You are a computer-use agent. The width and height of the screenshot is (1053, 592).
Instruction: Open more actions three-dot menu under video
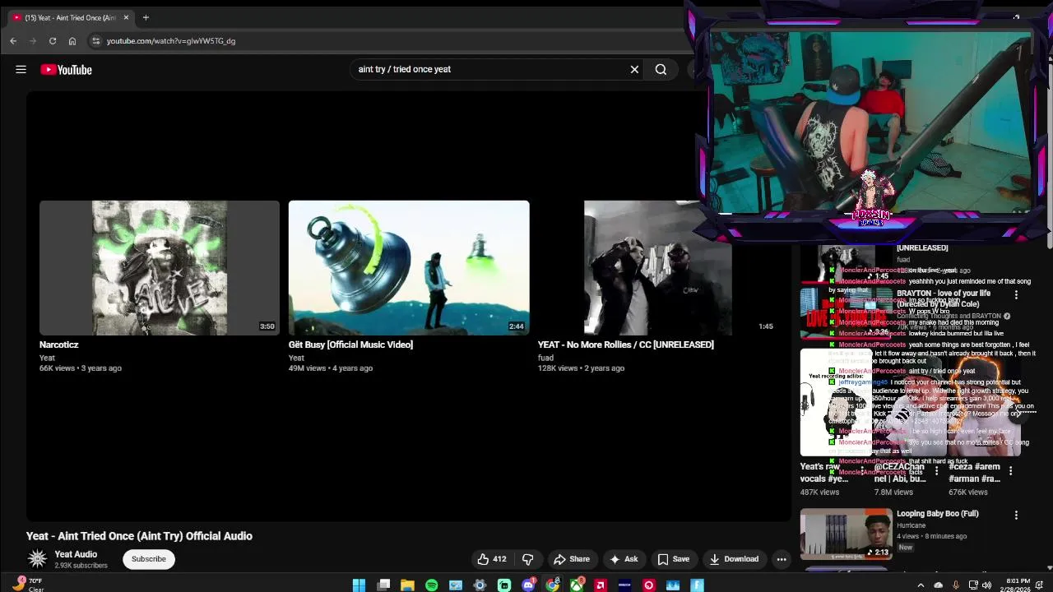point(782,559)
